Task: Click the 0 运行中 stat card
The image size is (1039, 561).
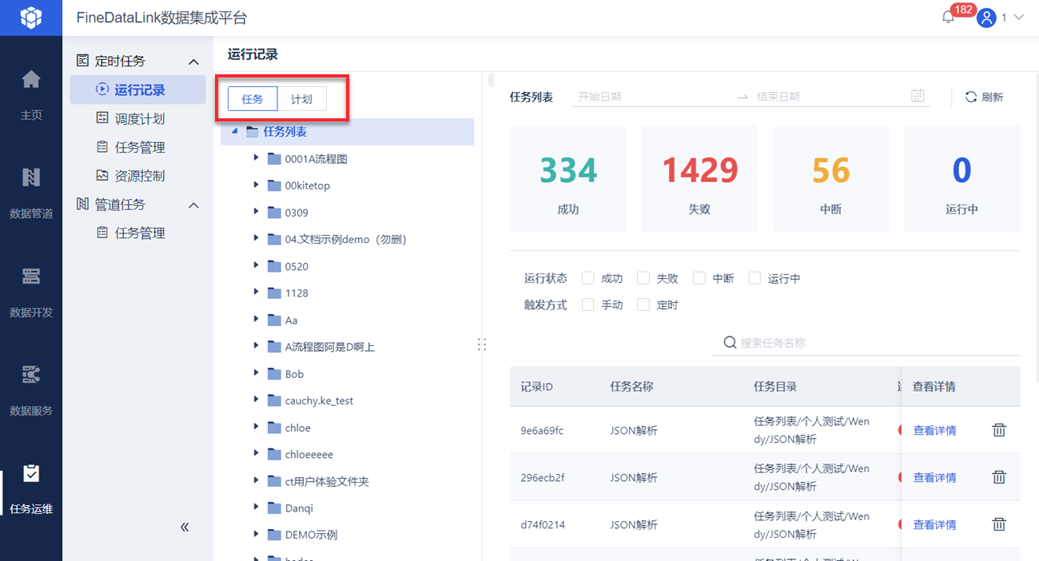Action: (x=961, y=179)
